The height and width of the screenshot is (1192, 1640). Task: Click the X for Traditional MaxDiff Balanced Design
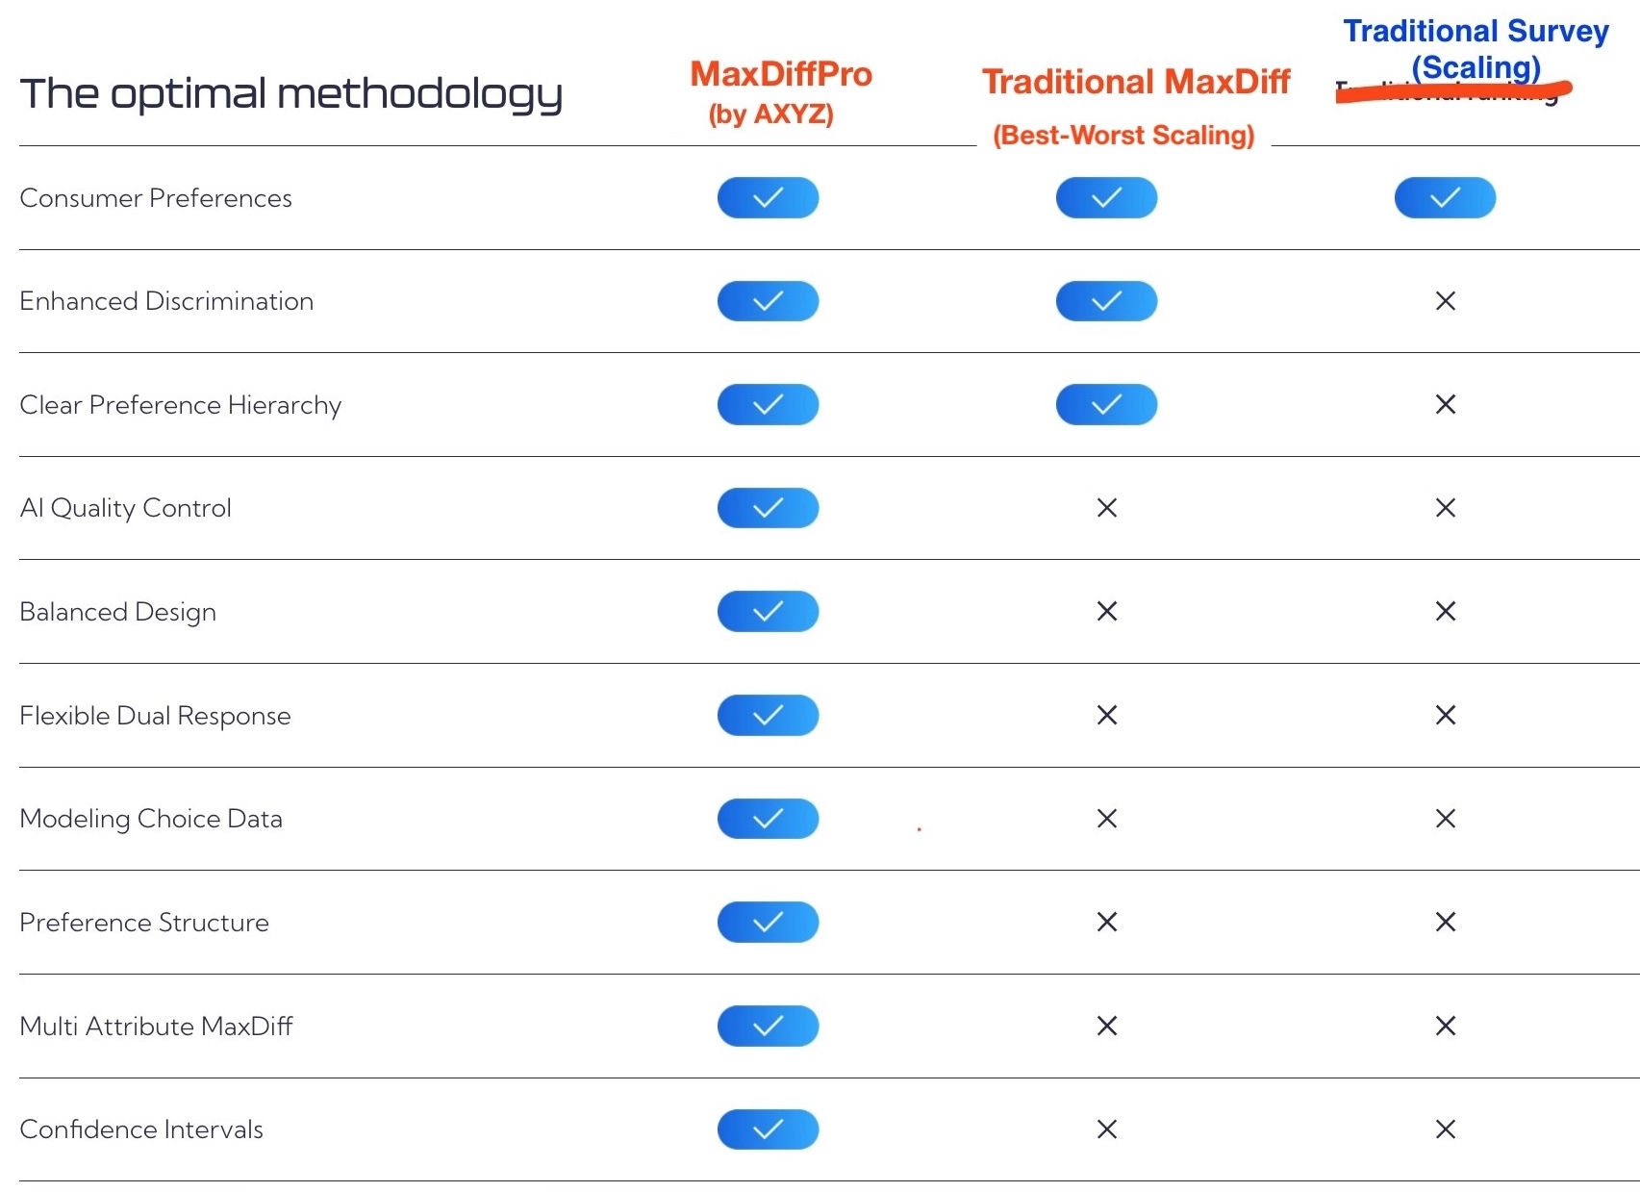tap(1106, 611)
